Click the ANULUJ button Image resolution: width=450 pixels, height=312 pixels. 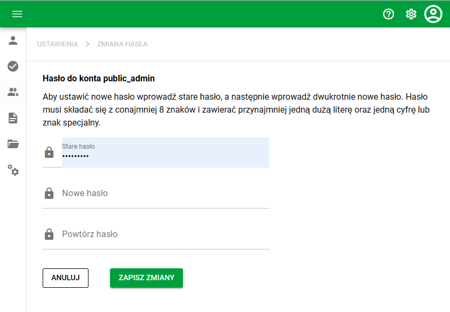click(65, 278)
